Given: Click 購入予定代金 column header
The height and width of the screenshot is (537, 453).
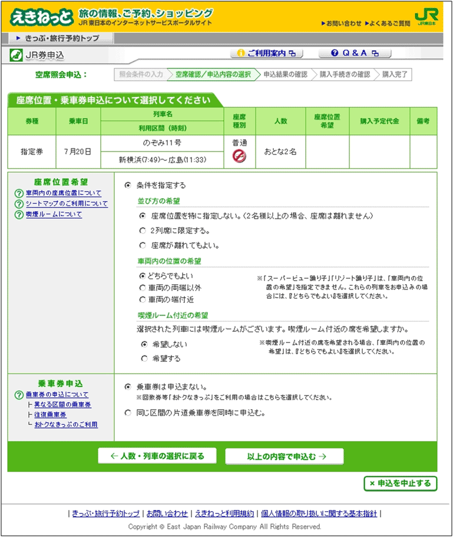Looking at the screenshot, I should click(x=379, y=121).
